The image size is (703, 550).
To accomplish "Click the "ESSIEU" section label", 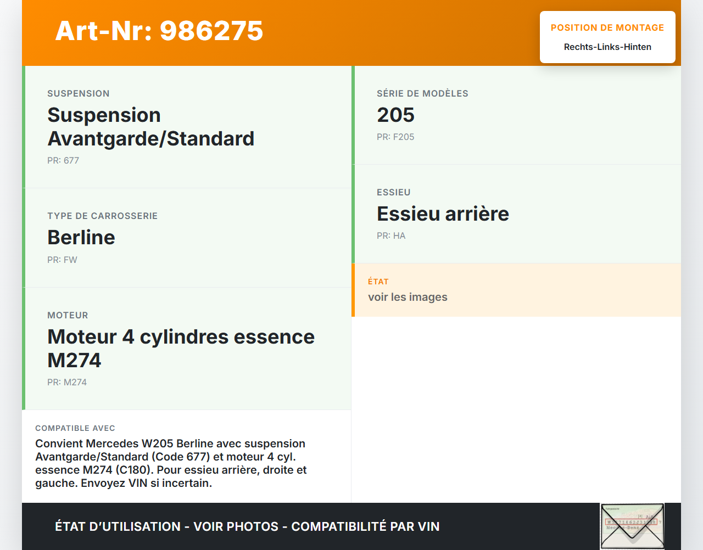I will coord(394,192).
